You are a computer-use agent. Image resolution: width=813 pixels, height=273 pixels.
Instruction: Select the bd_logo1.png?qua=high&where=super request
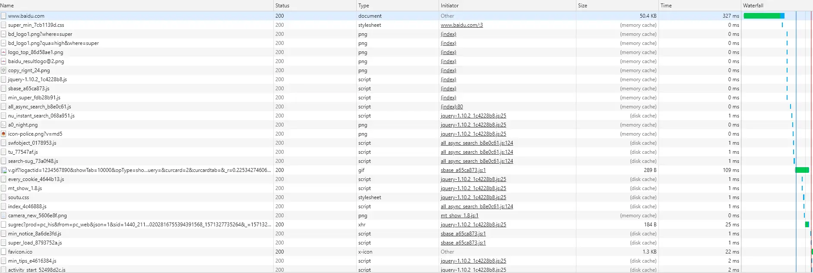(53, 43)
